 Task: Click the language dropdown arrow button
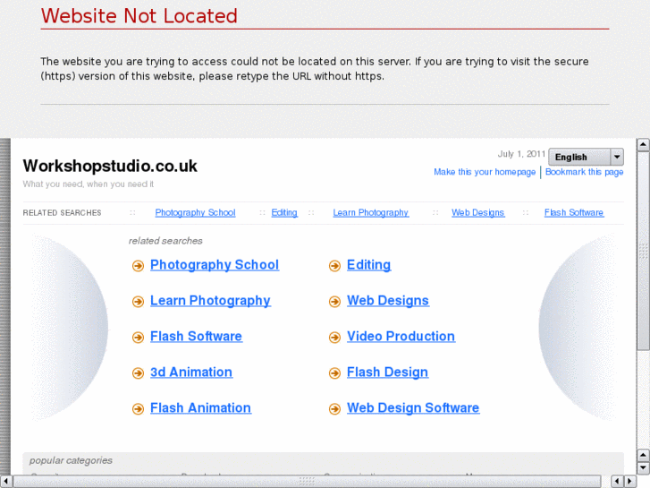pos(617,157)
